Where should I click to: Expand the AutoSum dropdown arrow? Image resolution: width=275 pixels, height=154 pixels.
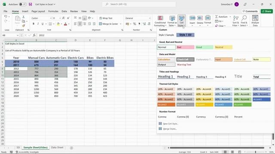coord(230,17)
